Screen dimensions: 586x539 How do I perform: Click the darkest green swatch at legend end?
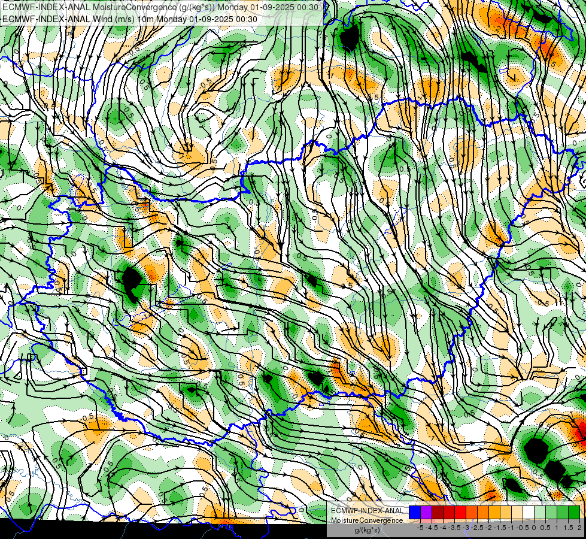click(573, 512)
